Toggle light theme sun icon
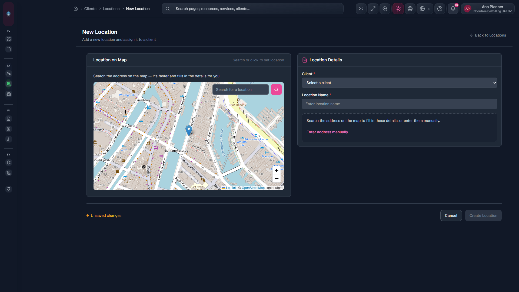 click(x=398, y=9)
